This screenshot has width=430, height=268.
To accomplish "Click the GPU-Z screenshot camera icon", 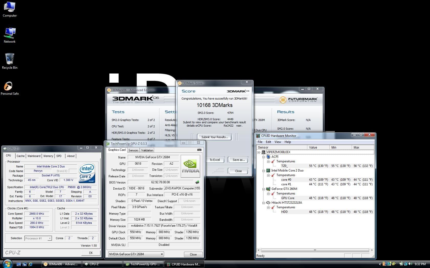I will [199, 150].
